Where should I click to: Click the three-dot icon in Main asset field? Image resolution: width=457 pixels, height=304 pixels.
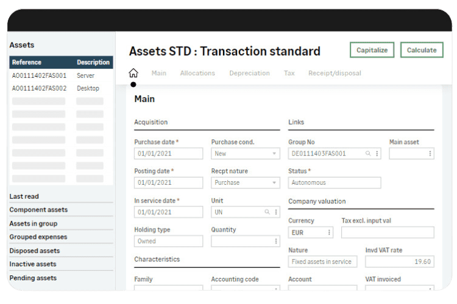pos(430,154)
